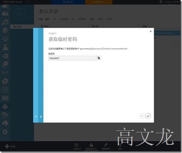Open the cloud with arrows sidebar icon
This screenshot has height=153, width=182.
[x=5, y=39]
